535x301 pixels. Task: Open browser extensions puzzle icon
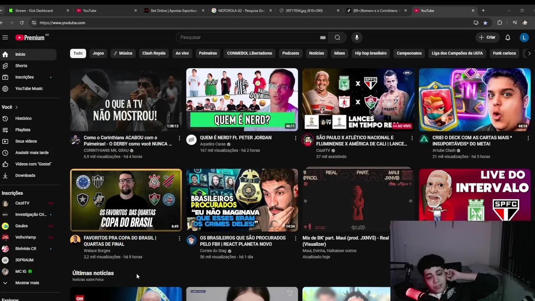pos(499,23)
